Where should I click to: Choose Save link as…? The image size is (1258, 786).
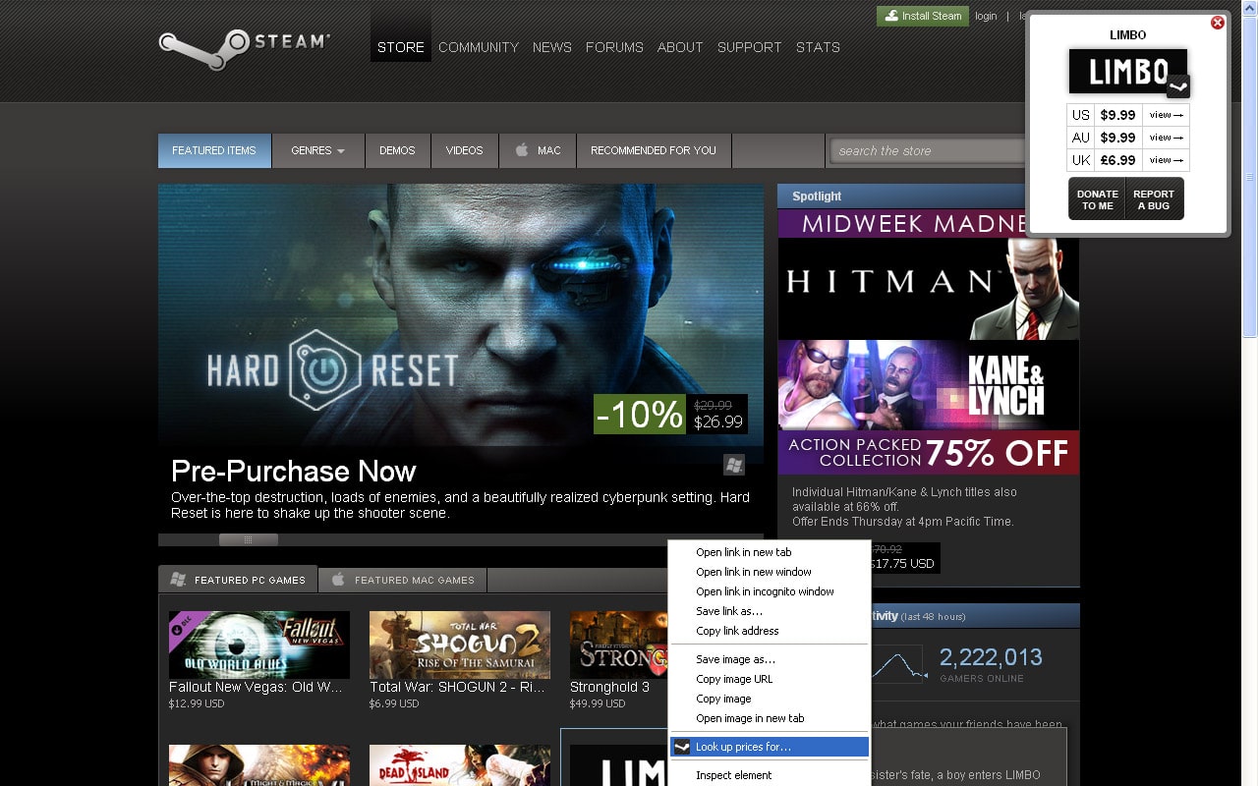[770, 611]
